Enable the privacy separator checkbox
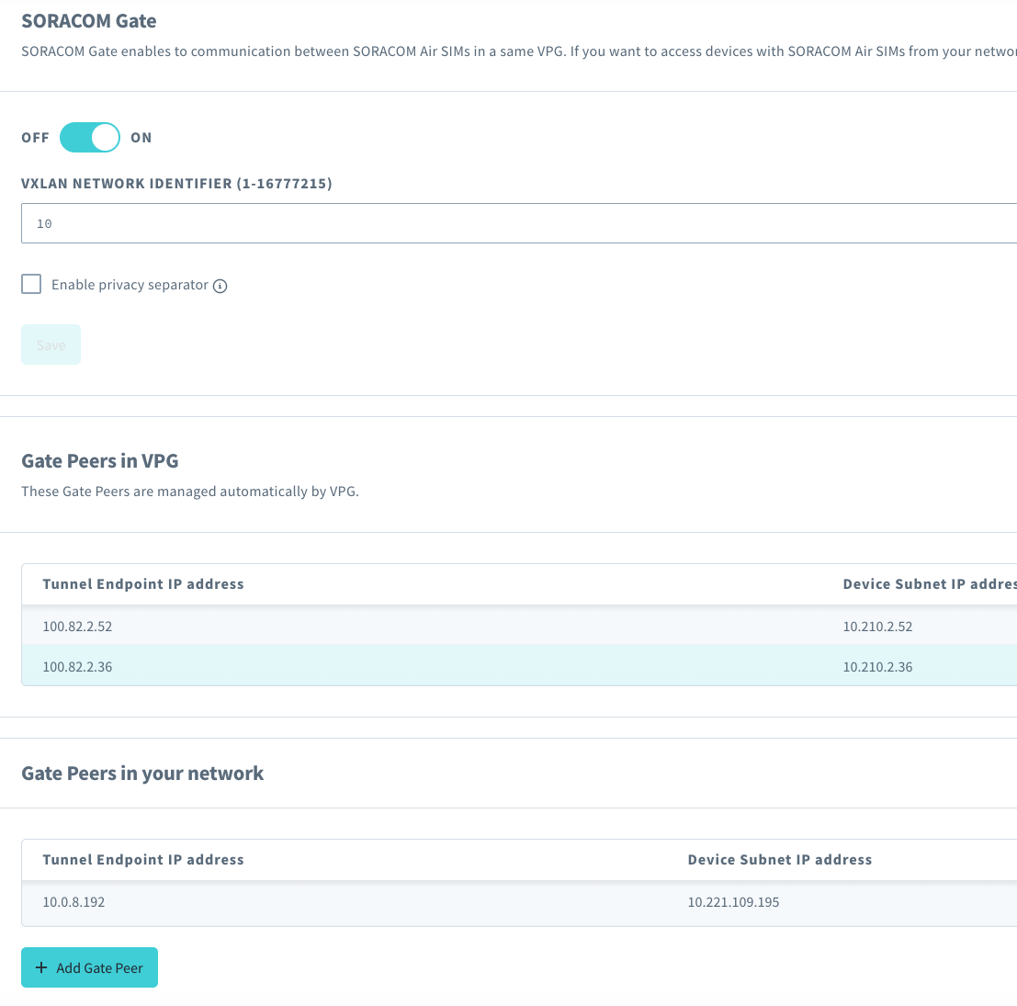 click(x=31, y=284)
